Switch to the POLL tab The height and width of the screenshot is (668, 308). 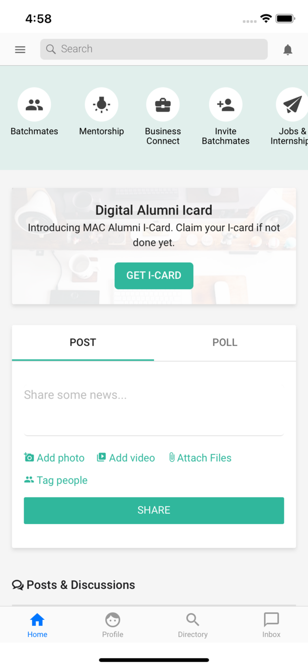225,342
